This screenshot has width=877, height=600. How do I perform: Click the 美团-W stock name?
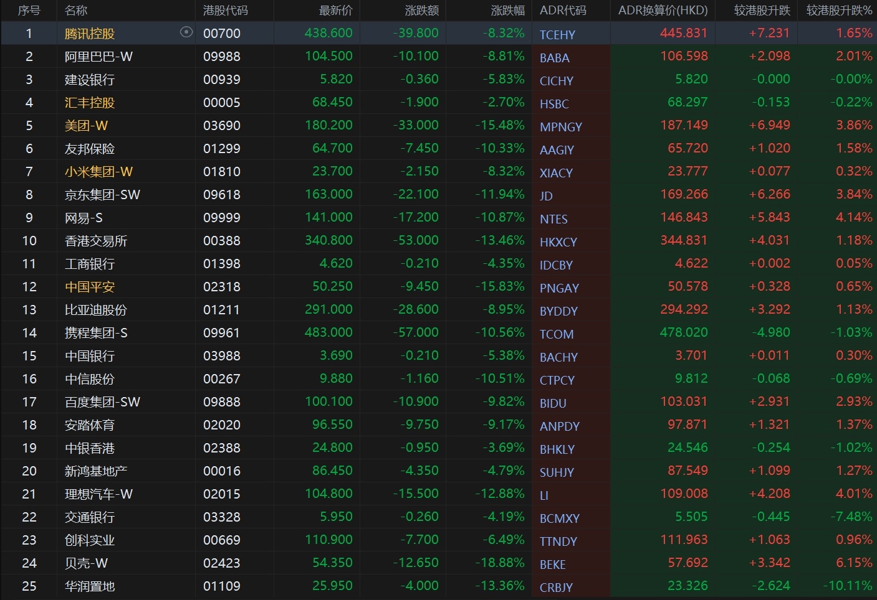point(86,126)
